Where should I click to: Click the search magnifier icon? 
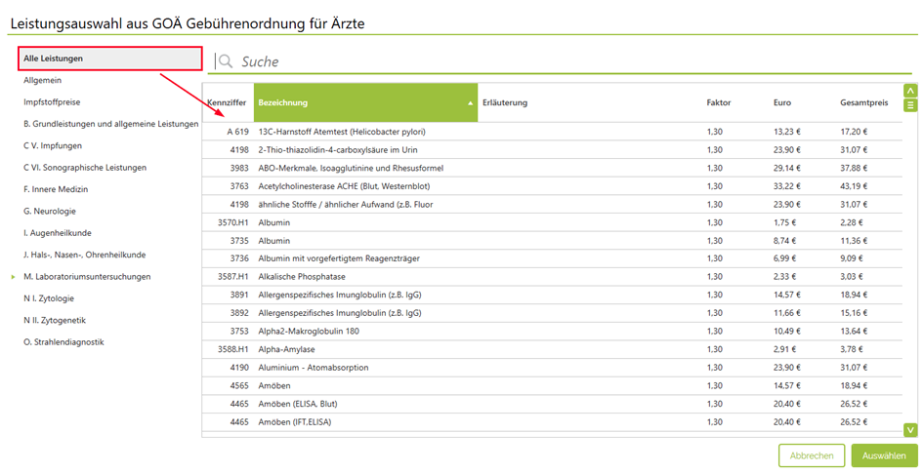click(226, 60)
